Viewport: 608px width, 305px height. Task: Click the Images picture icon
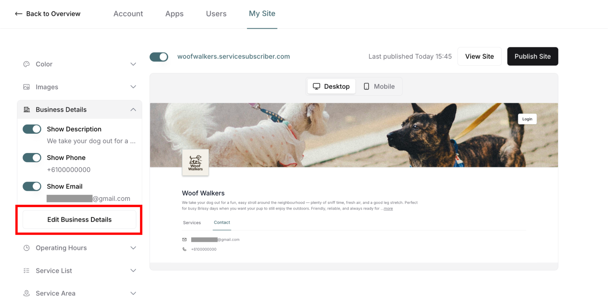[x=26, y=87]
